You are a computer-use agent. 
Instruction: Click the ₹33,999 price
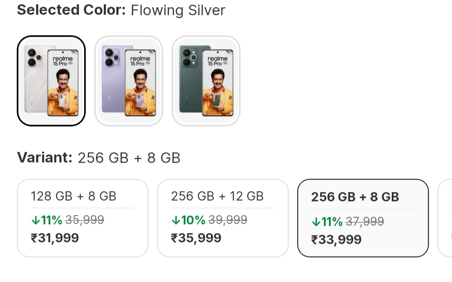(x=336, y=240)
